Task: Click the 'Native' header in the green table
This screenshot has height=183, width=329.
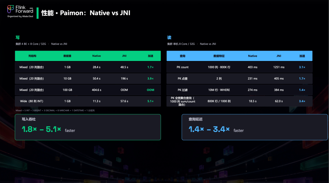Action: (x=97, y=56)
